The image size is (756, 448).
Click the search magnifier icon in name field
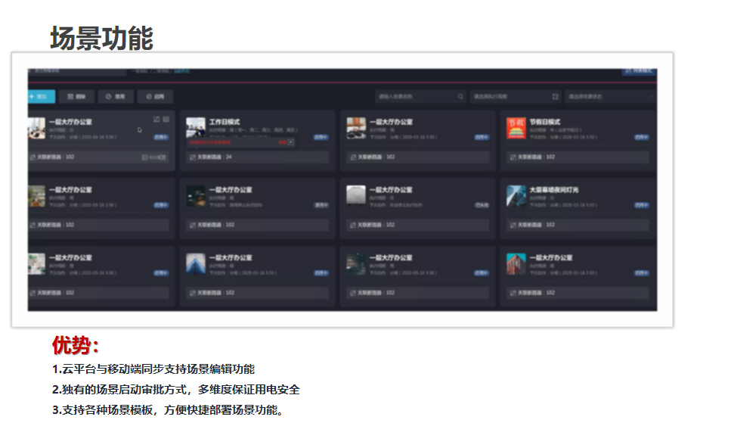pos(460,97)
